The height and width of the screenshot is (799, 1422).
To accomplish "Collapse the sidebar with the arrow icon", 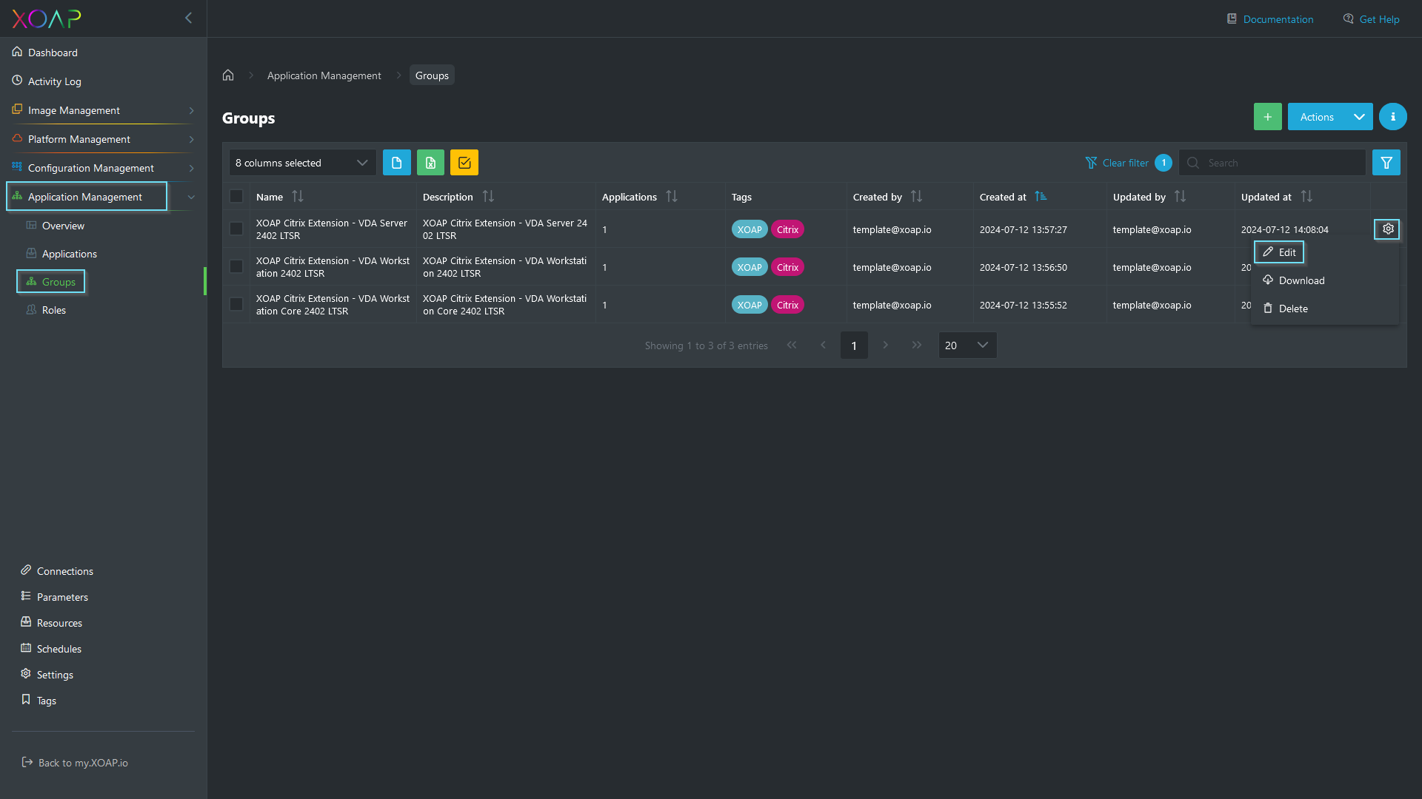I will [x=188, y=18].
